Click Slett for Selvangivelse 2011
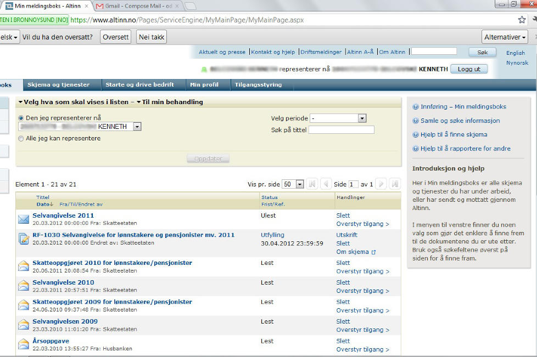Viewport: 537px width, 357px height. [343, 216]
